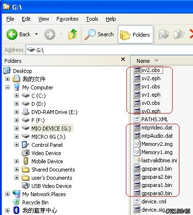Click the Copy To toolbar icon
This screenshot has height=215, width=193.
[x=179, y=34]
